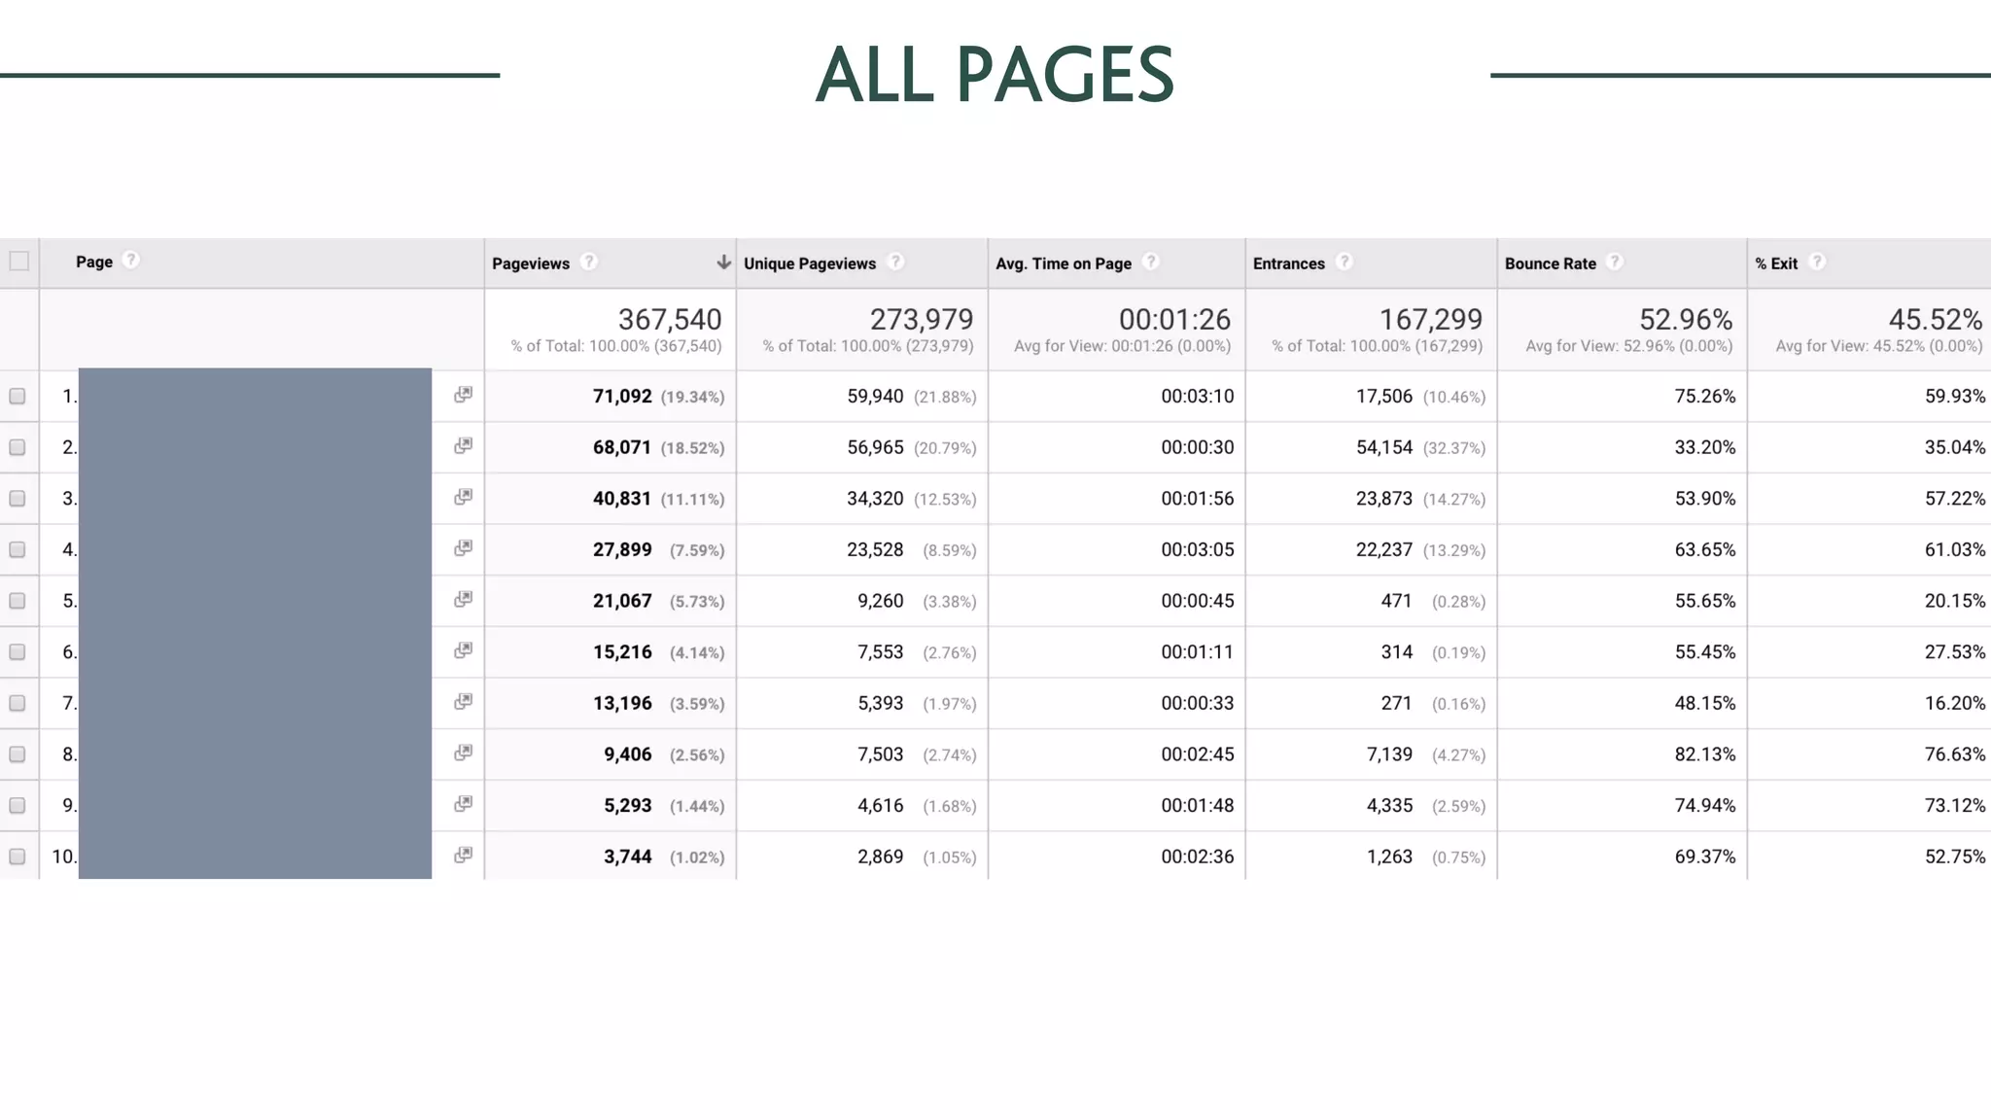Viewport: 1991px width, 1120px height.
Task: Check the box for row 2
Action: click(x=17, y=447)
